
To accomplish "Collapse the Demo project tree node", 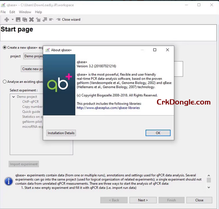I will point(14,97).
